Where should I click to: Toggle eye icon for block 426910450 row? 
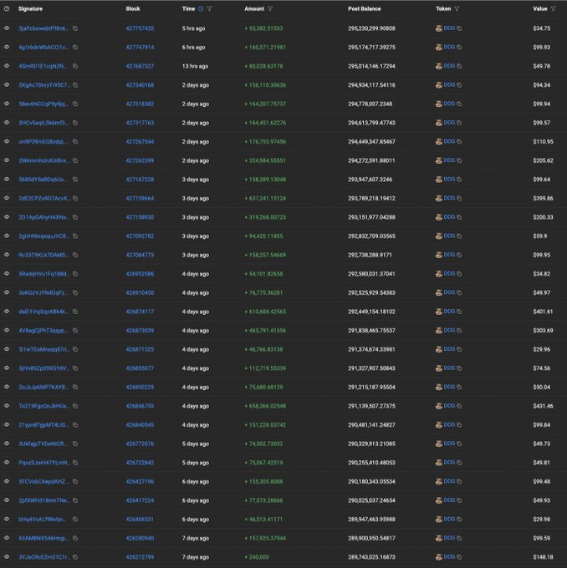7,292
